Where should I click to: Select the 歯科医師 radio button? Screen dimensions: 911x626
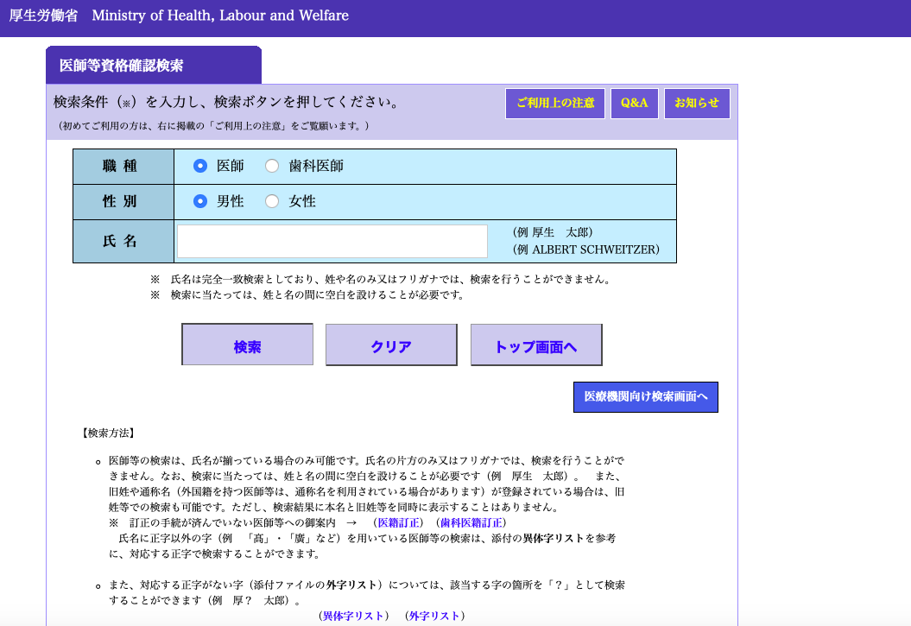(272, 166)
